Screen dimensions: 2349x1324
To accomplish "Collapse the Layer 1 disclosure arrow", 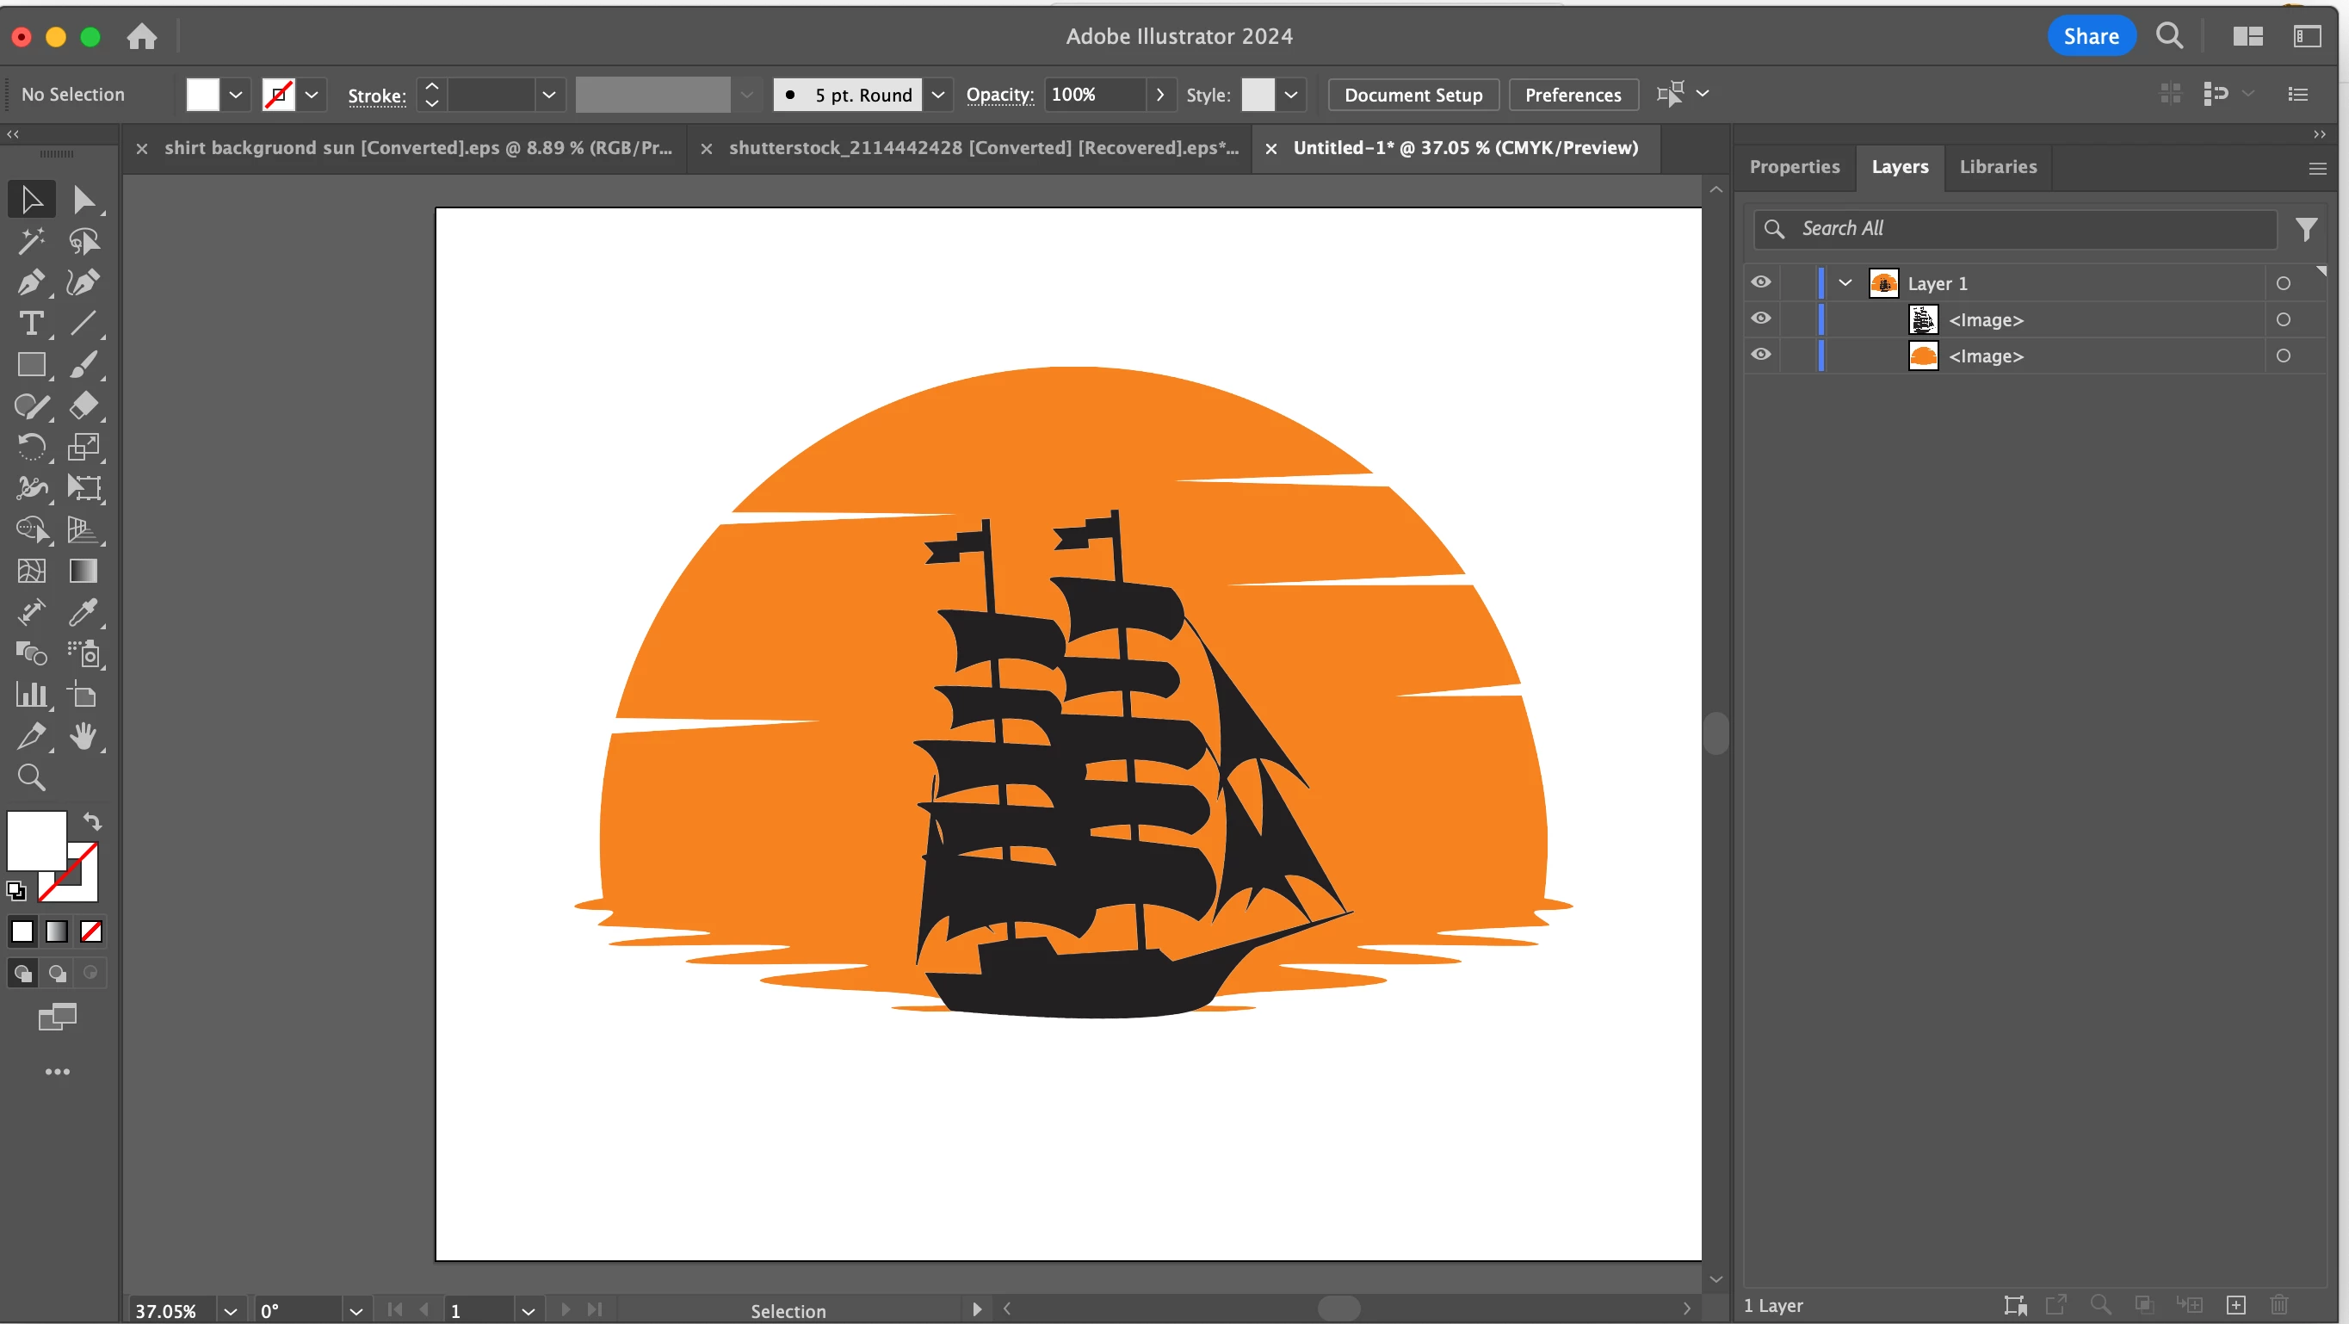I will tap(1845, 282).
